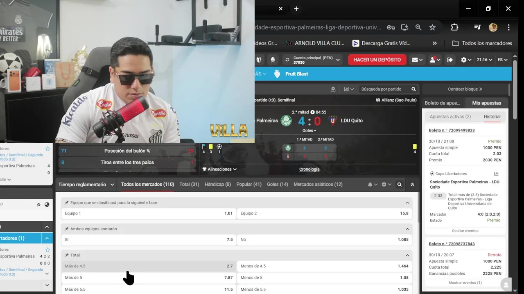Bookmark this page with the star icon
Image resolution: width=524 pixels, height=294 pixels.
[x=432, y=27]
